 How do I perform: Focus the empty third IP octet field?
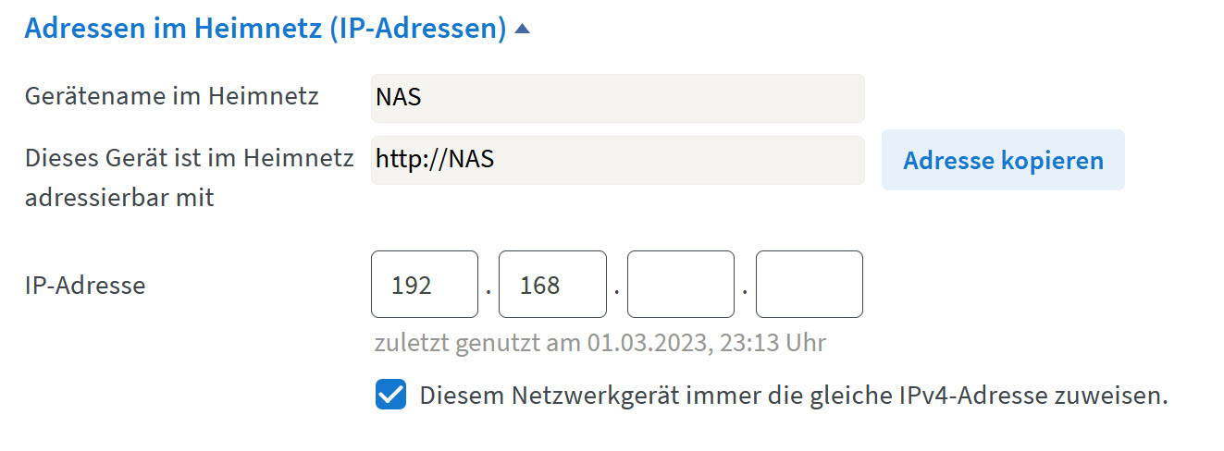coord(681,285)
